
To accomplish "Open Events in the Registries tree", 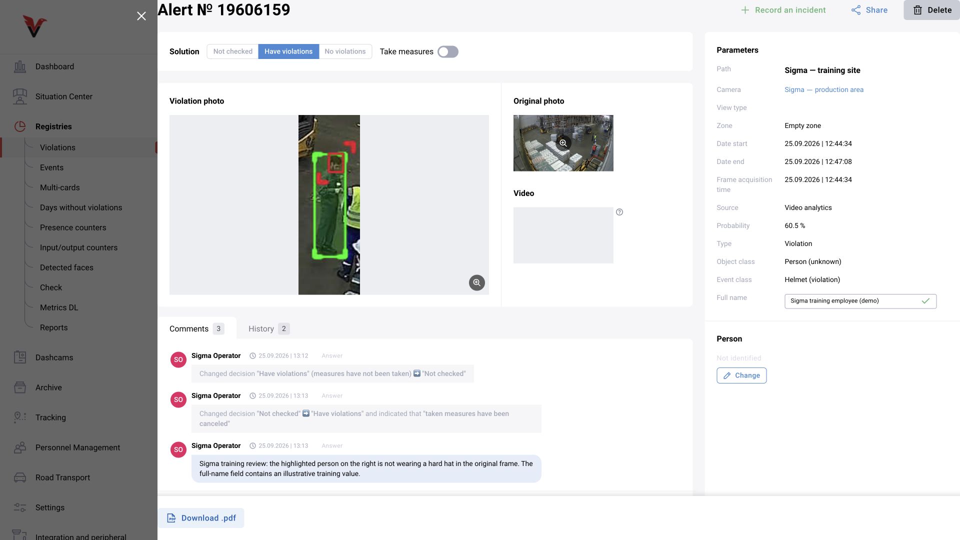I will [x=51, y=167].
